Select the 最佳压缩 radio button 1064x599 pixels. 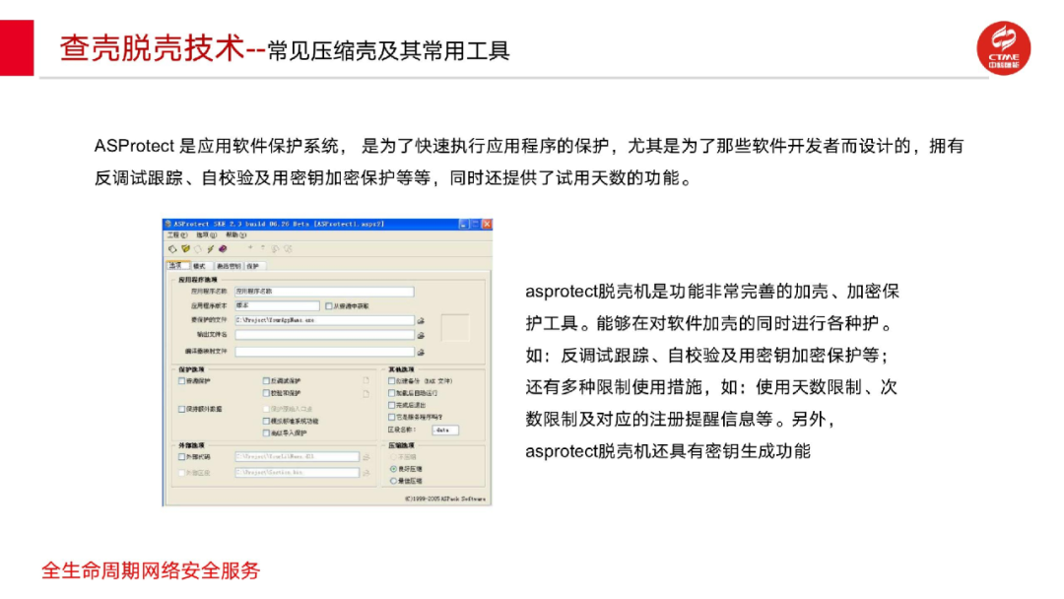click(393, 481)
